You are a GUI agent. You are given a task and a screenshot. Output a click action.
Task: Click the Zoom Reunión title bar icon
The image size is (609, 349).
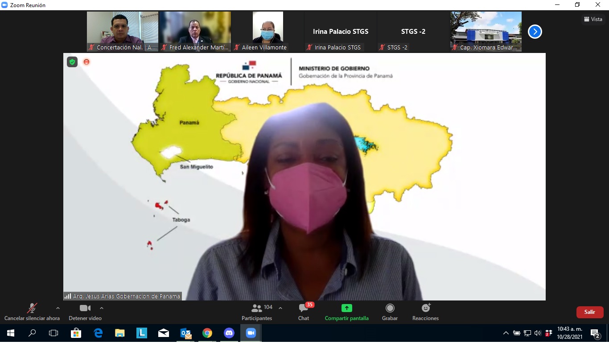pos(5,5)
